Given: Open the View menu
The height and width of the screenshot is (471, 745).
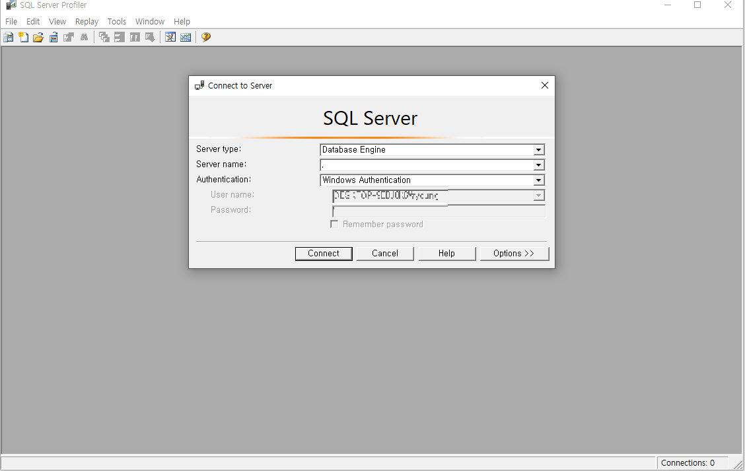Looking at the screenshot, I should 57,21.
